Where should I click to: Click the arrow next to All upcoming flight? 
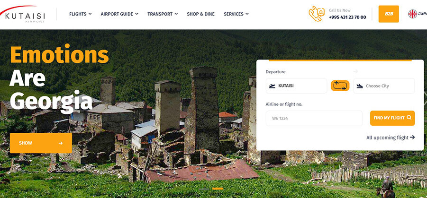point(412,138)
